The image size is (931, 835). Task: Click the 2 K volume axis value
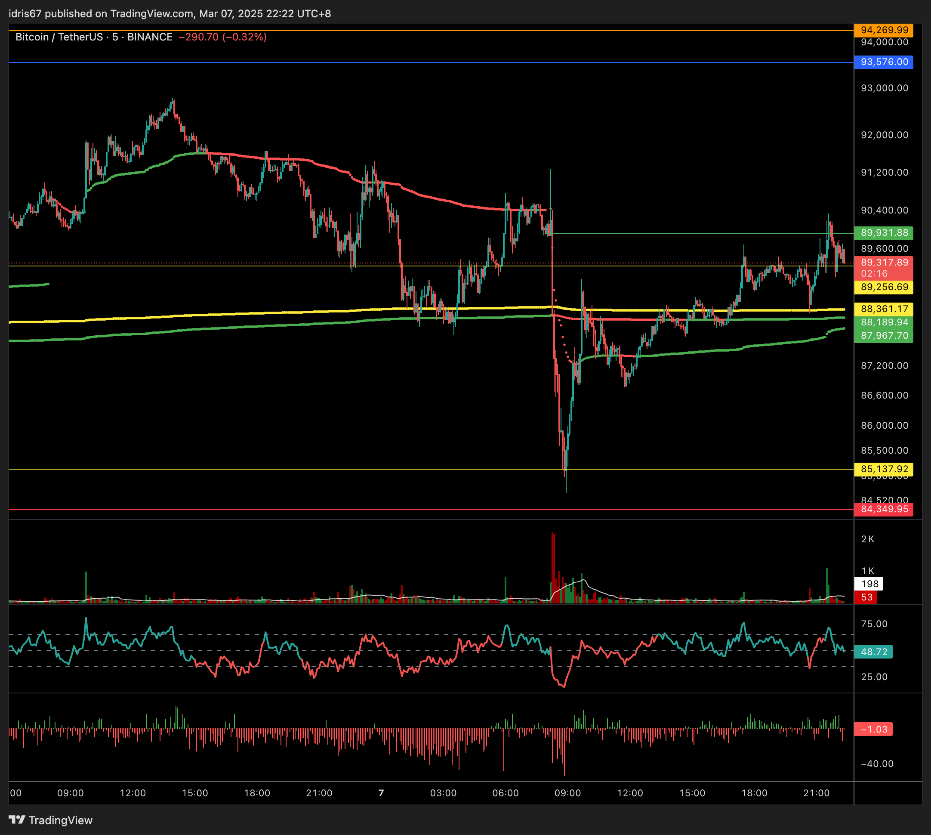click(x=868, y=539)
